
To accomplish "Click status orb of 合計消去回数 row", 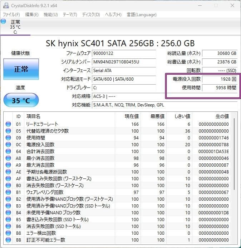I will (x=8, y=151).
